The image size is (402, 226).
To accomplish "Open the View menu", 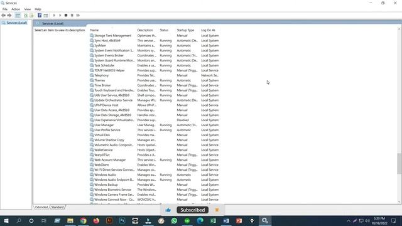I will click(x=28, y=9).
